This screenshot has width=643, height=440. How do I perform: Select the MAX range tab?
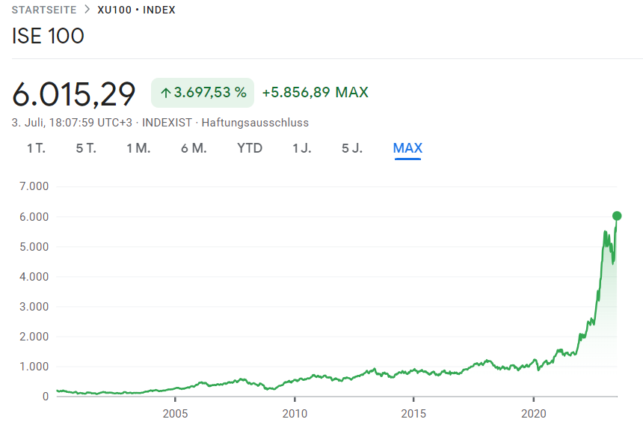click(x=407, y=148)
